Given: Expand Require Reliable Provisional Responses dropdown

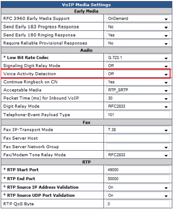Looking at the screenshot, I should 138,43.
